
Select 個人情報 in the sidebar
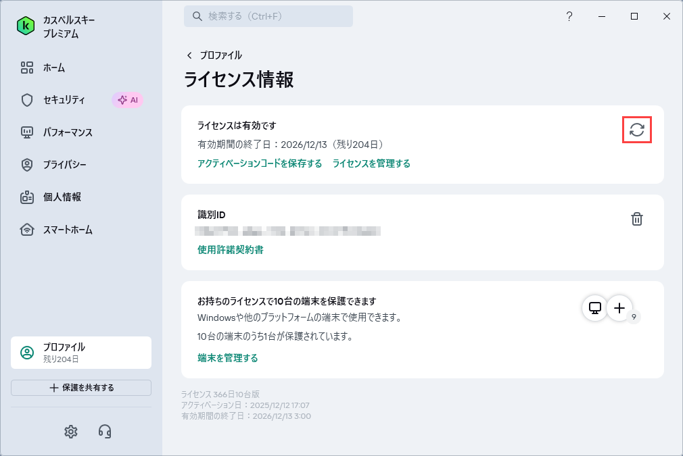click(62, 197)
